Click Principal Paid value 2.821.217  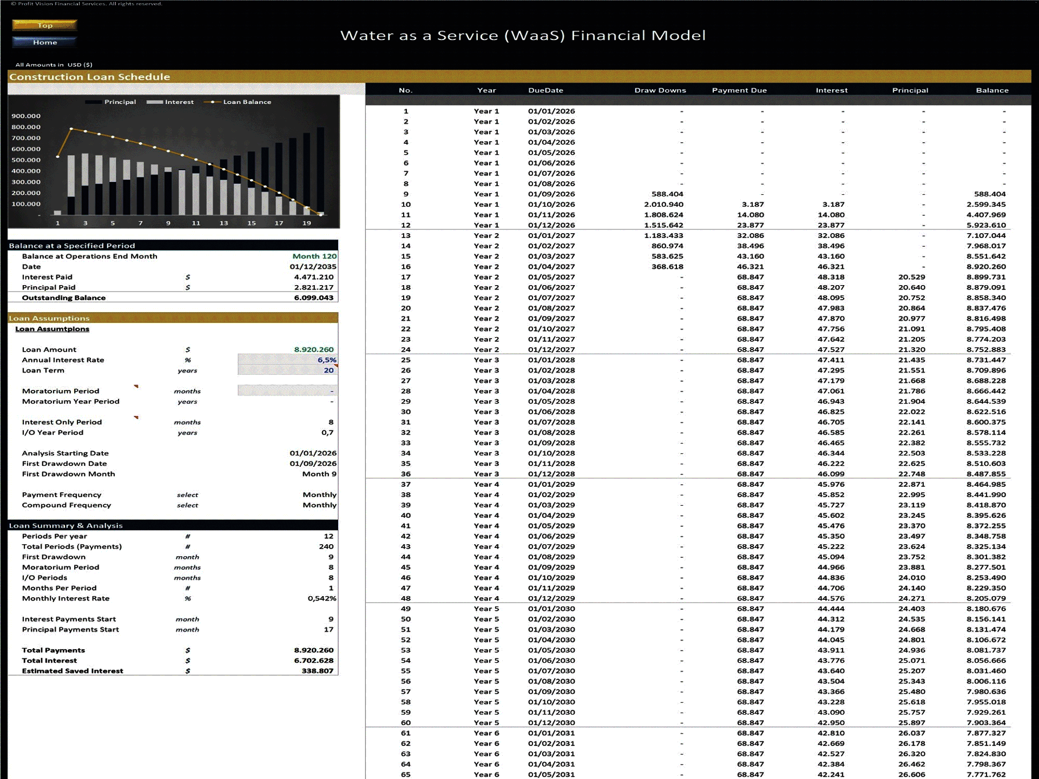[314, 287]
